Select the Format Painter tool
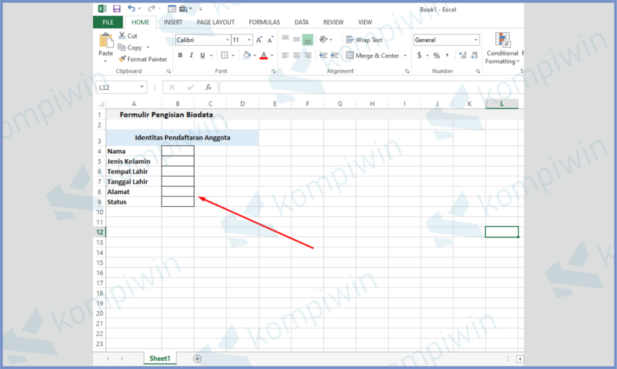The width and height of the screenshot is (617, 369). (143, 59)
